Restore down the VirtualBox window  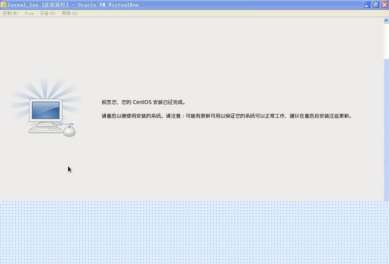[x=376, y=5]
